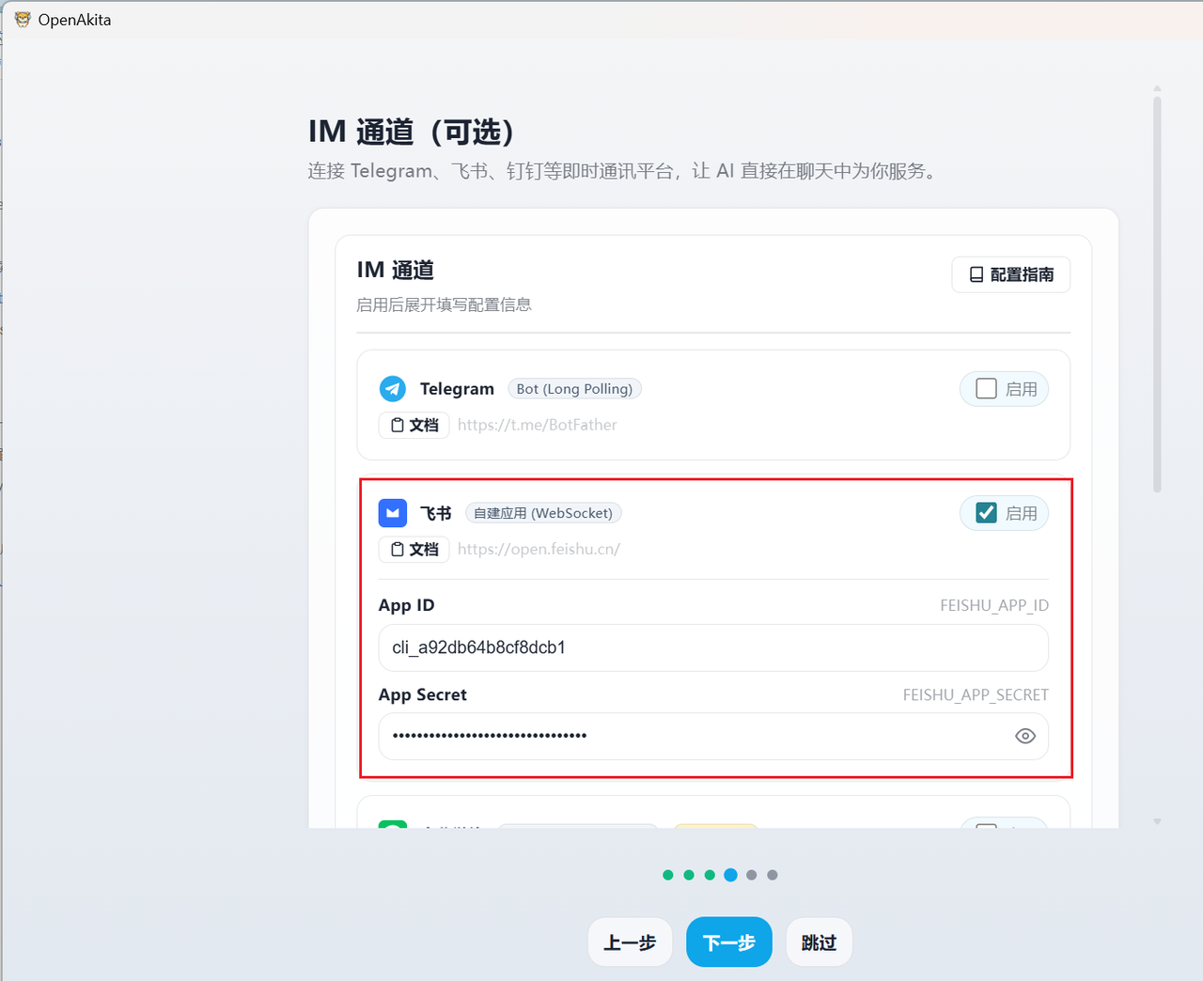The image size is (1203, 981).
Task: Click the blue 飞书 Feishu channel icon
Action: pos(392,513)
